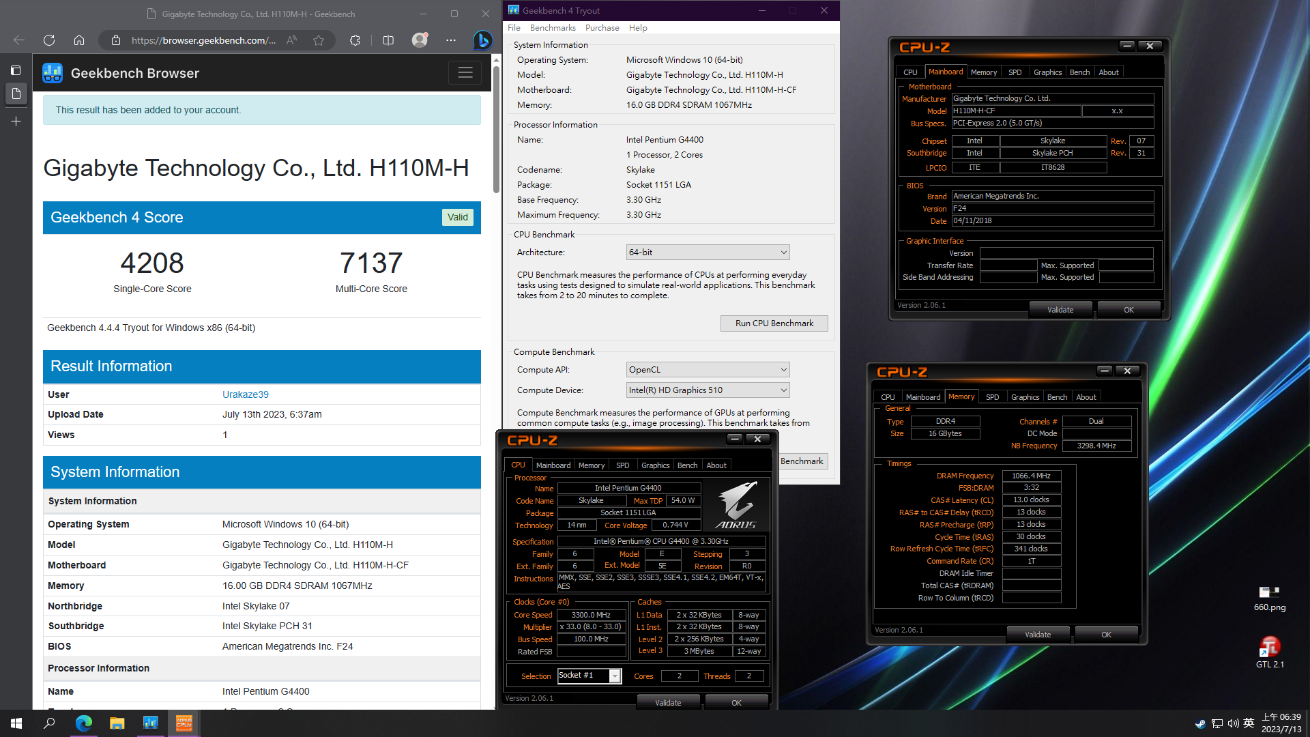Expand the Compute Device dropdown
Image resolution: width=1310 pixels, height=737 pixels.
708,390
